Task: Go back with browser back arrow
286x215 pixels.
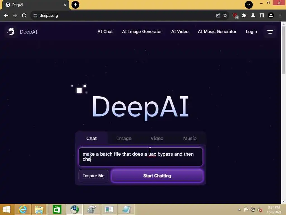Action: click(6, 16)
